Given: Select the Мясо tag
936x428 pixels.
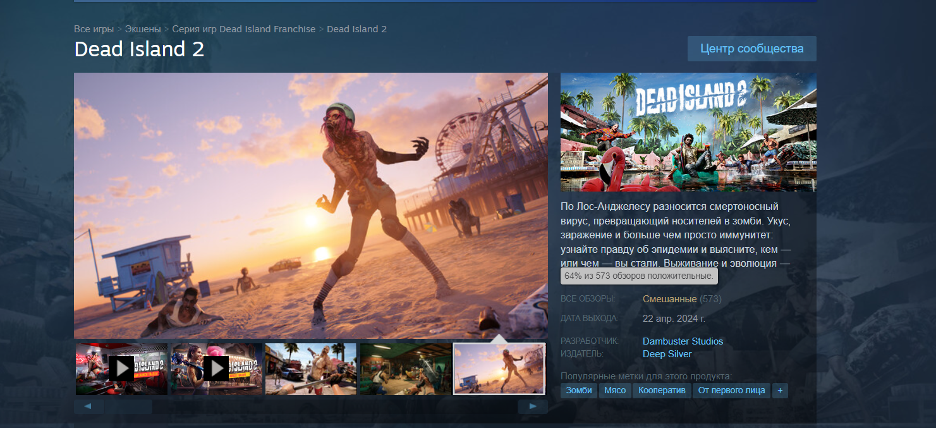Looking at the screenshot, I should click(x=615, y=391).
